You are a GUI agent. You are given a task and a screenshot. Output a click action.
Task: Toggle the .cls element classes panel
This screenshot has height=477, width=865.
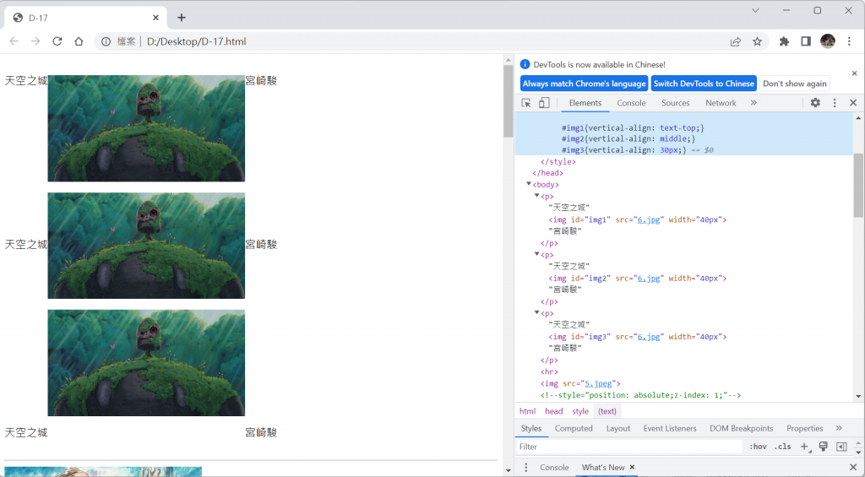[782, 447]
